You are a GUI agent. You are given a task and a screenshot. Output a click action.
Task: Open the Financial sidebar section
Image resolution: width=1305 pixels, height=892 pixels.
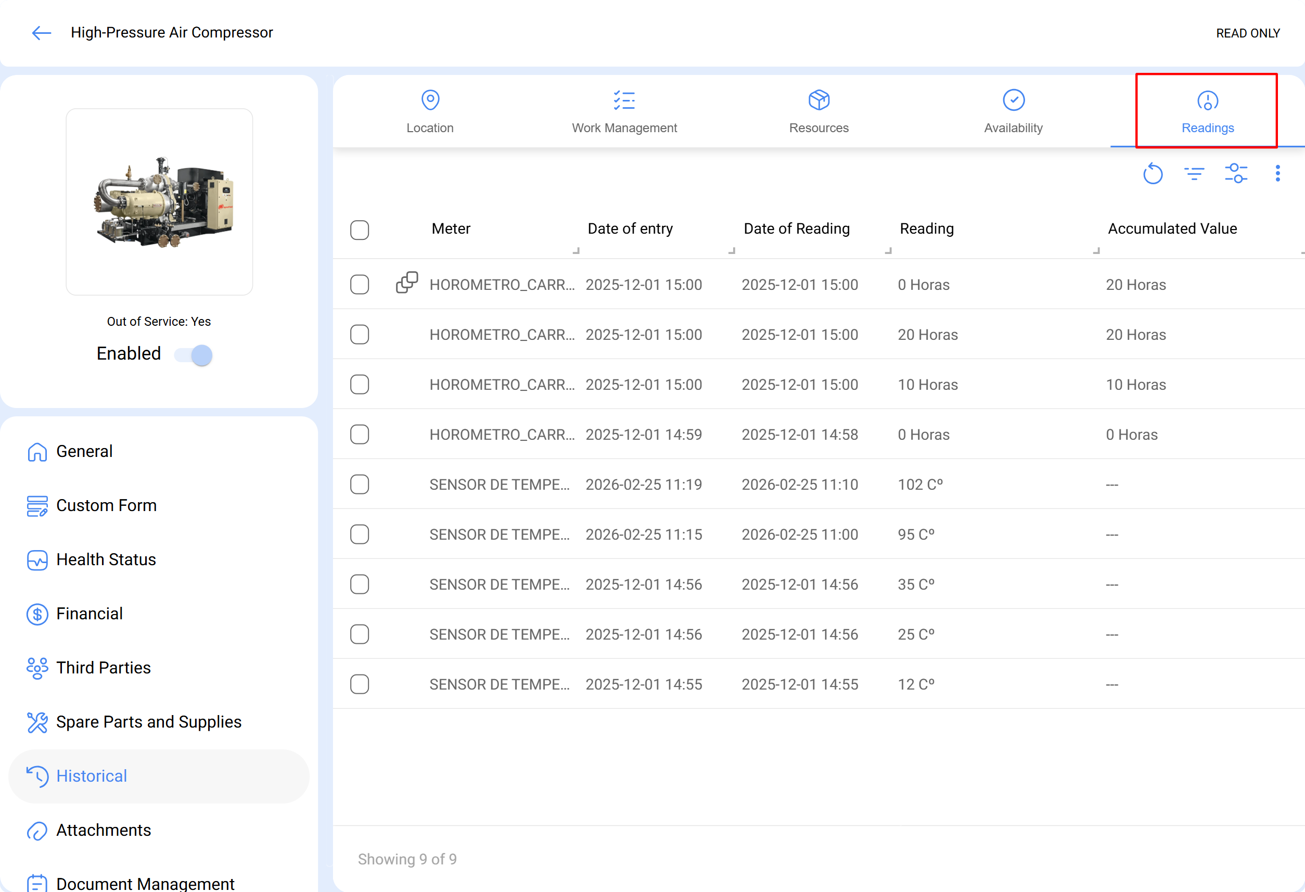pyautogui.click(x=89, y=614)
